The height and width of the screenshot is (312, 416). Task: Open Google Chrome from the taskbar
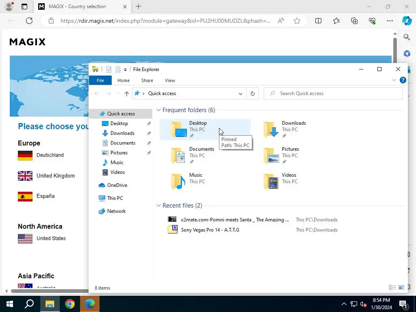click(70, 304)
